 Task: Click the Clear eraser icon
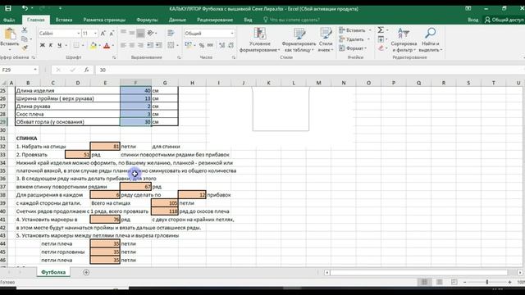click(x=381, y=48)
